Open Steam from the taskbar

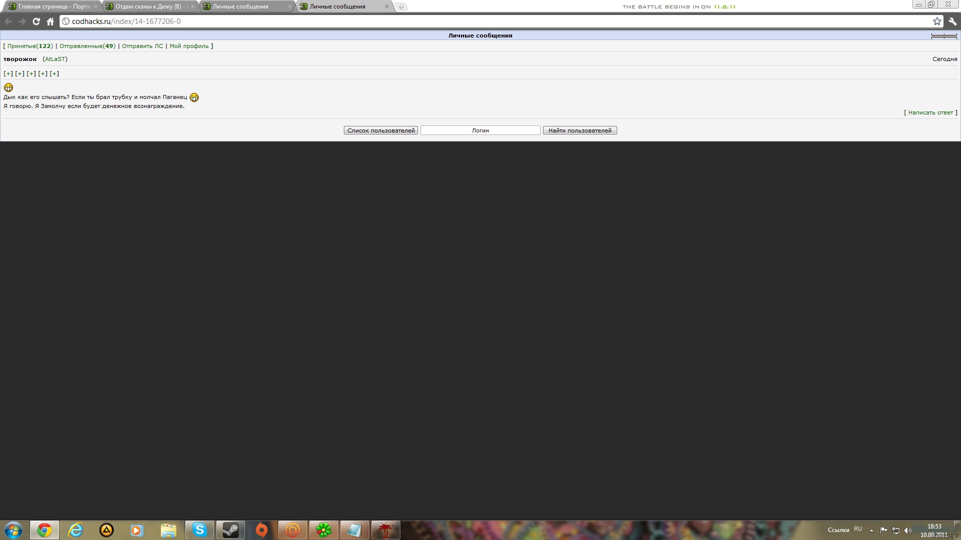pyautogui.click(x=231, y=530)
